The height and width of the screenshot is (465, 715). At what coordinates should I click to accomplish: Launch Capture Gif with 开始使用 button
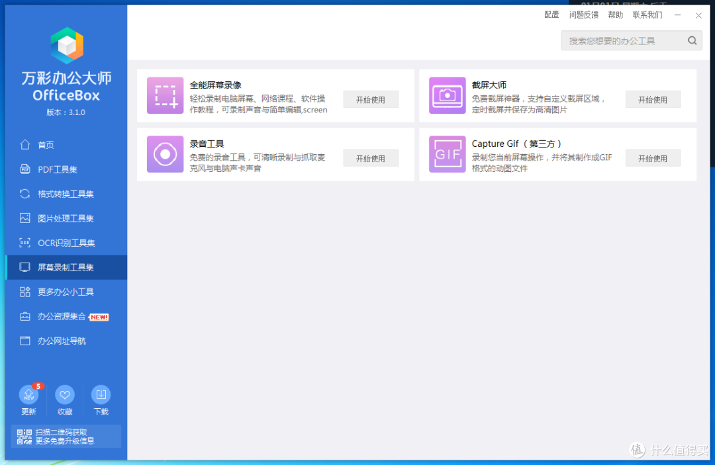click(653, 157)
